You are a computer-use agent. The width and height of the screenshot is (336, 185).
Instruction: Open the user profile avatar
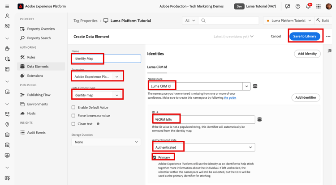[329, 6]
